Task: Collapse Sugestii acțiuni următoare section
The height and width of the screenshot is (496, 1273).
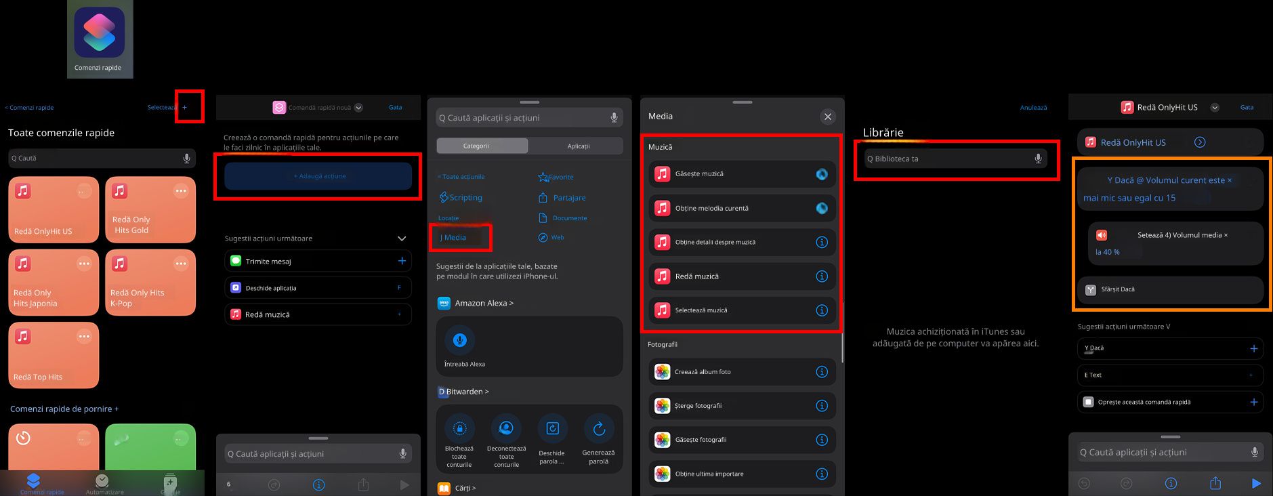Action: coord(402,239)
